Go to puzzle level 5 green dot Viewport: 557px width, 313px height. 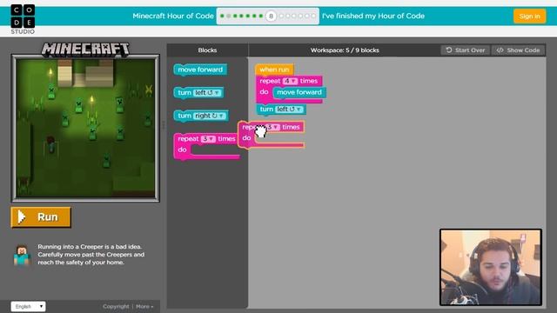(247, 16)
